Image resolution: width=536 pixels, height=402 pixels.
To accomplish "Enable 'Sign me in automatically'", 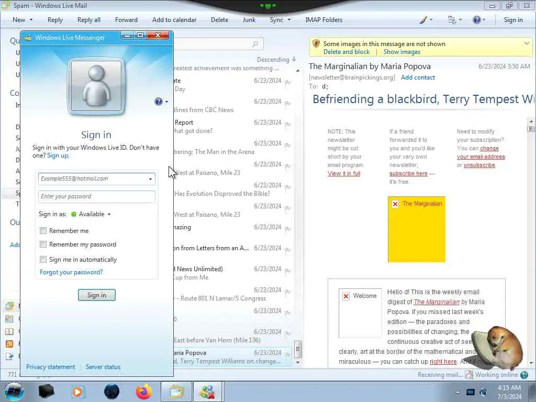I will 43,260.
